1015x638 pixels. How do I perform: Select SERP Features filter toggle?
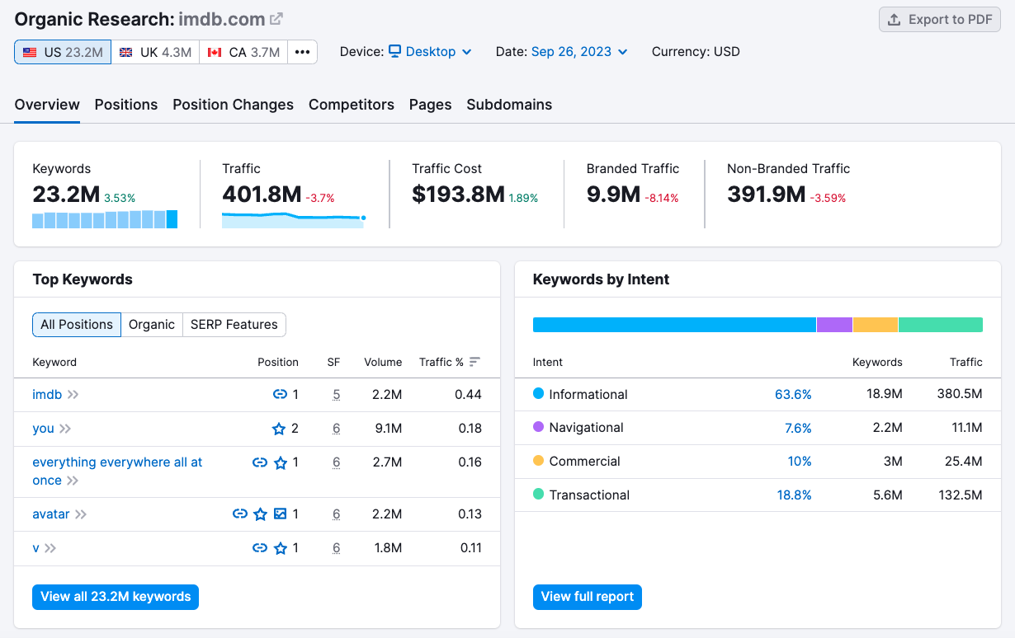(x=234, y=325)
